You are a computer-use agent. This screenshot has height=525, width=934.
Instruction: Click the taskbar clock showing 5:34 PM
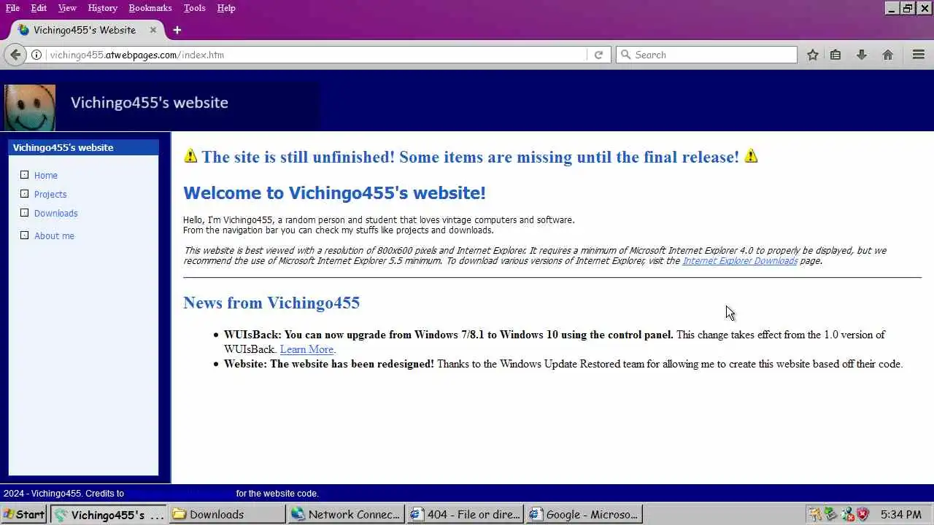click(901, 515)
